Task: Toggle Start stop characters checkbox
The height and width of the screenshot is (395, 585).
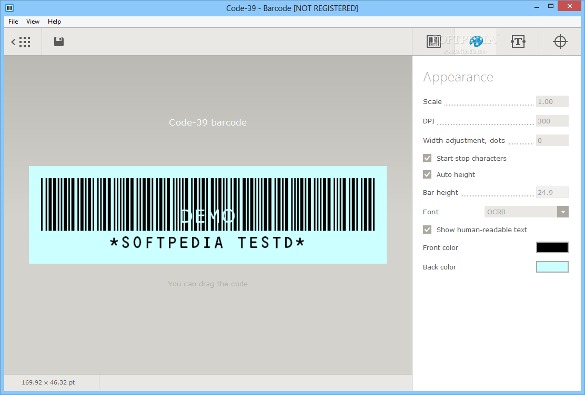Action: click(427, 159)
